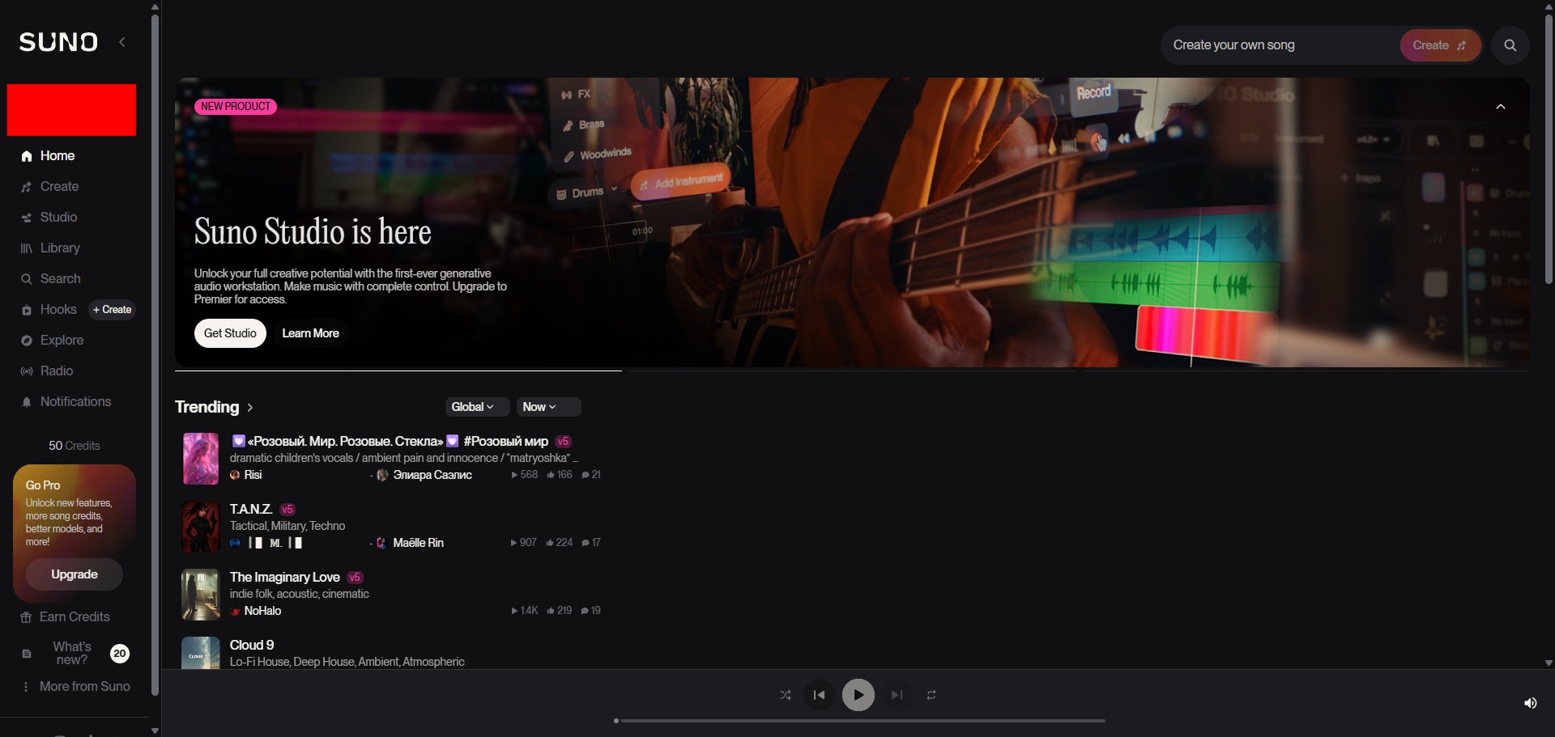
Task: Click the volume speaker icon
Action: pos(1530,703)
